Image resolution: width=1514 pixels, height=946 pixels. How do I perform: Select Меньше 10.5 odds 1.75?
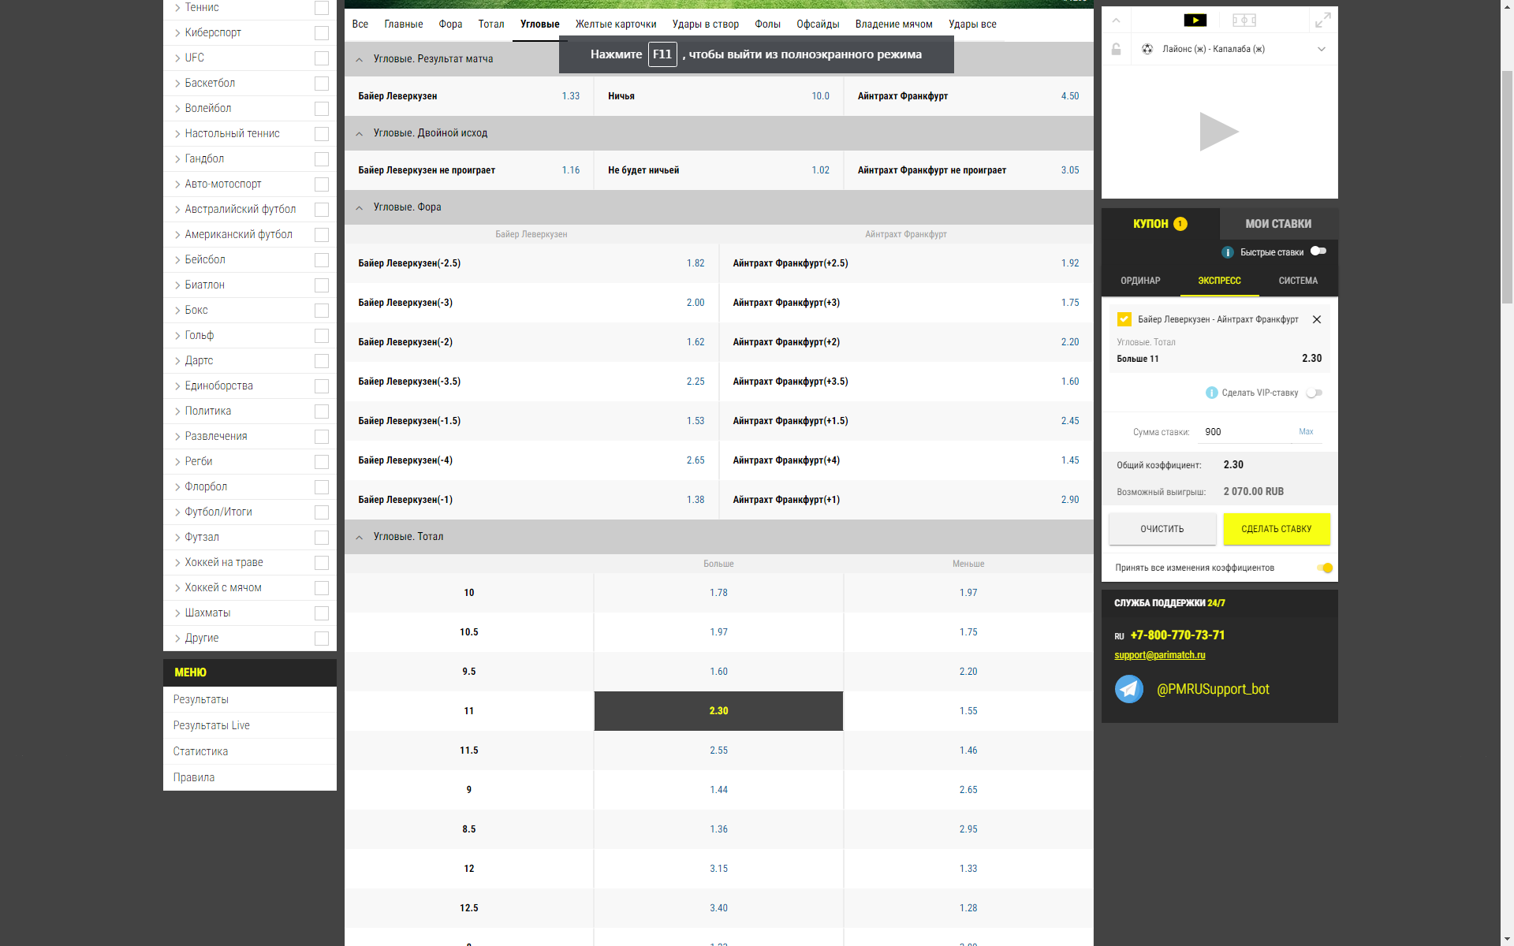pyautogui.click(x=968, y=632)
